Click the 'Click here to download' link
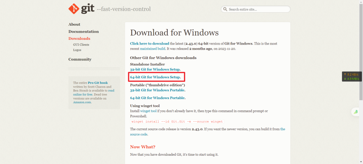Viewport: 363px width, 164px height. tap(150, 43)
